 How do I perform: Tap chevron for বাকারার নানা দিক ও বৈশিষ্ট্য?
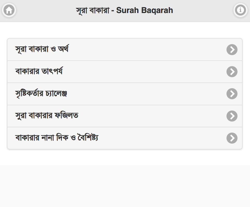pos(232,138)
